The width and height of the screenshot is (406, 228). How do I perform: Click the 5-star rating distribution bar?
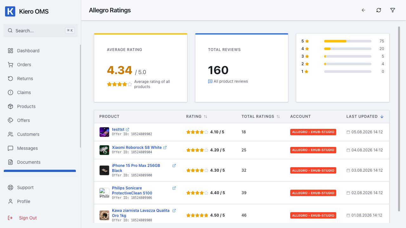348,41
